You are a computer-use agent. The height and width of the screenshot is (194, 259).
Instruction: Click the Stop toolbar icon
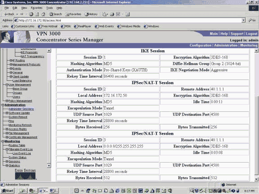coord(31,14)
